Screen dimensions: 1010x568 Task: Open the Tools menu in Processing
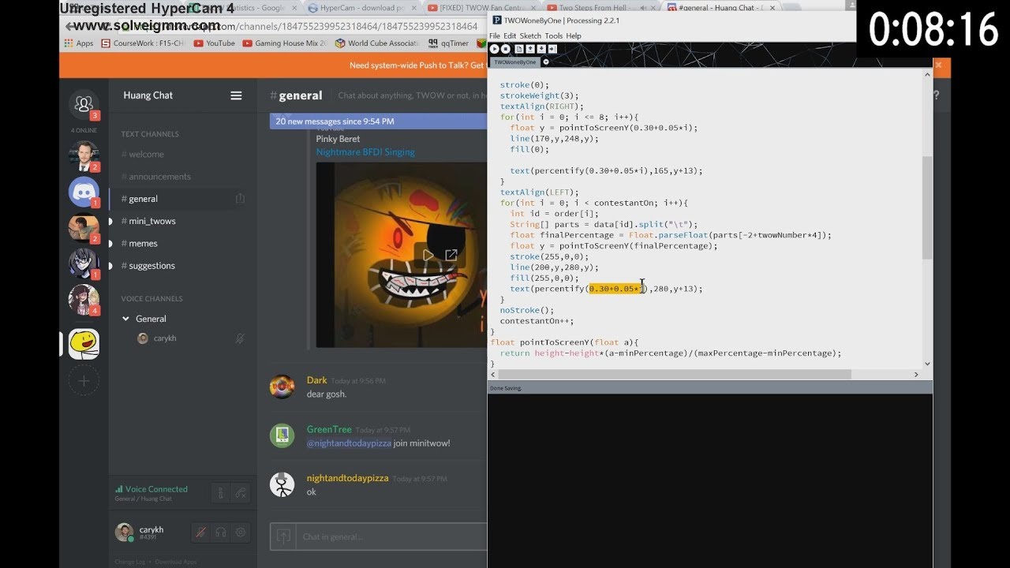tap(553, 35)
